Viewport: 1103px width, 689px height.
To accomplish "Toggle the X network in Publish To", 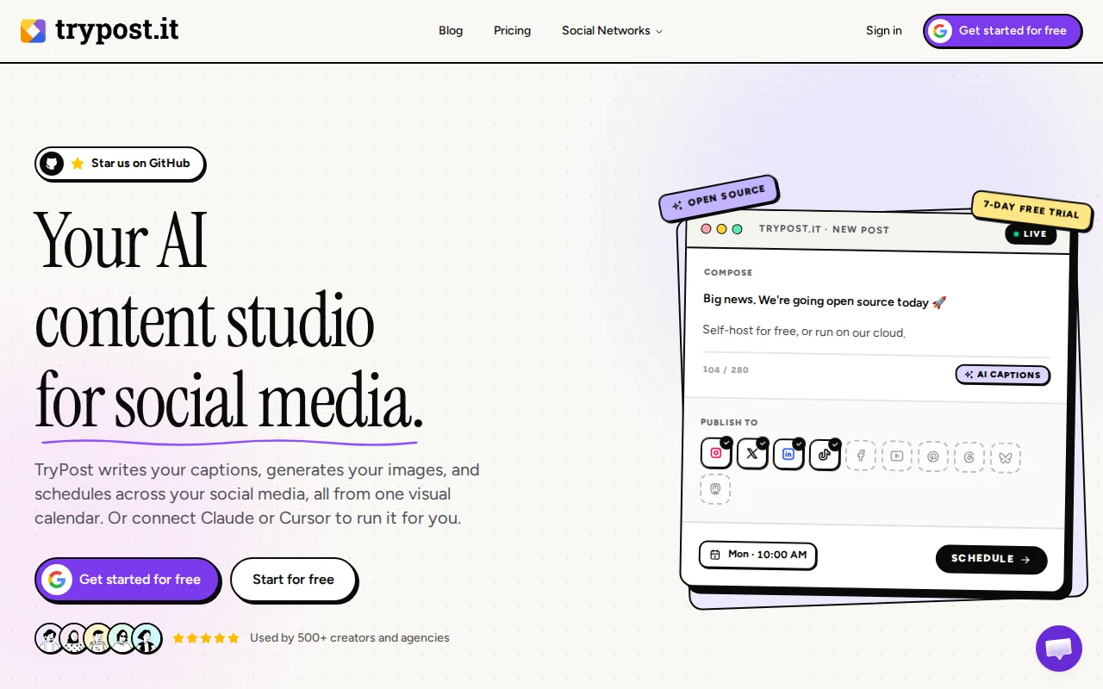I will click(752, 454).
